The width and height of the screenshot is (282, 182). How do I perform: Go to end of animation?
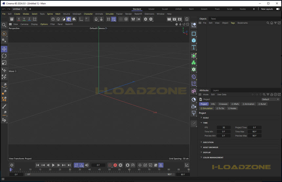click(69, 165)
